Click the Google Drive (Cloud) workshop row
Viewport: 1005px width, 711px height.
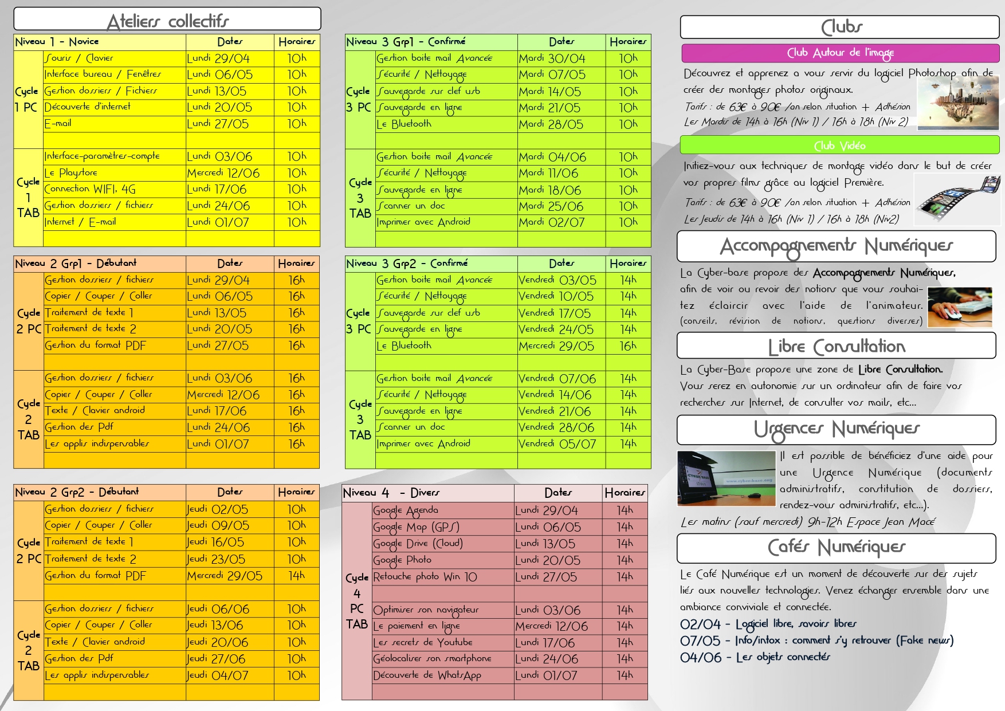[x=494, y=543]
